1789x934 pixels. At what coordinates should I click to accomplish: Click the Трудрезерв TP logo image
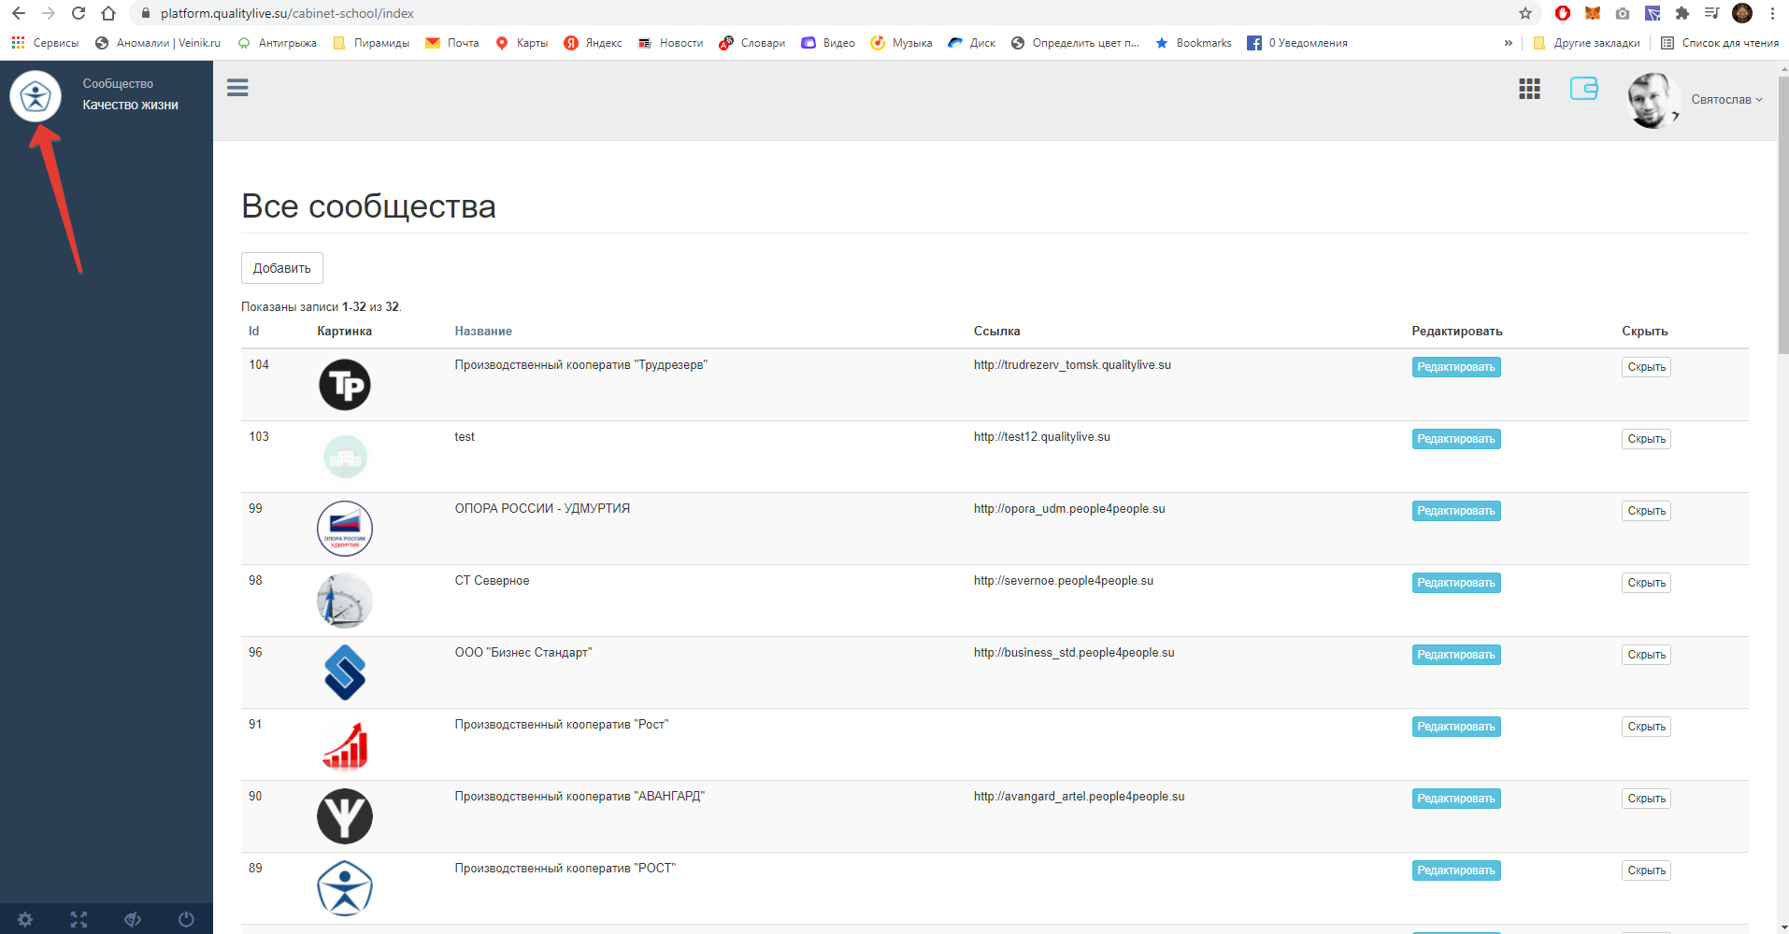pos(345,385)
